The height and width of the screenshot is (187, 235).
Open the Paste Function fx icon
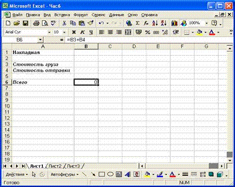click(x=146, y=23)
